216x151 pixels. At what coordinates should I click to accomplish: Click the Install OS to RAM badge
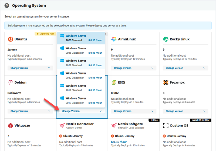[x=200, y=120]
